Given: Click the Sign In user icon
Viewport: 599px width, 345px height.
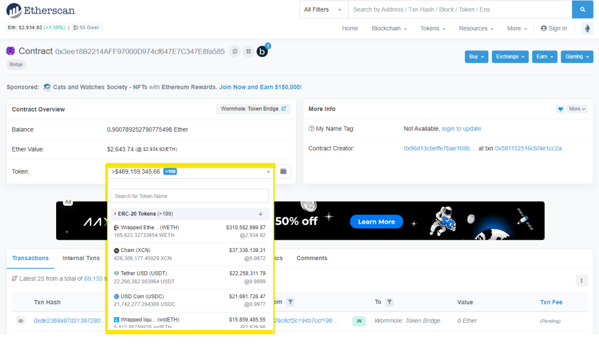Looking at the screenshot, I should pos(543,28).
